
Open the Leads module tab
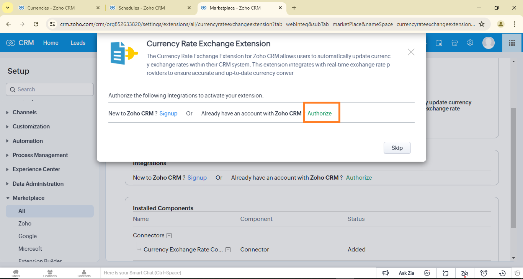pos(78,43)
